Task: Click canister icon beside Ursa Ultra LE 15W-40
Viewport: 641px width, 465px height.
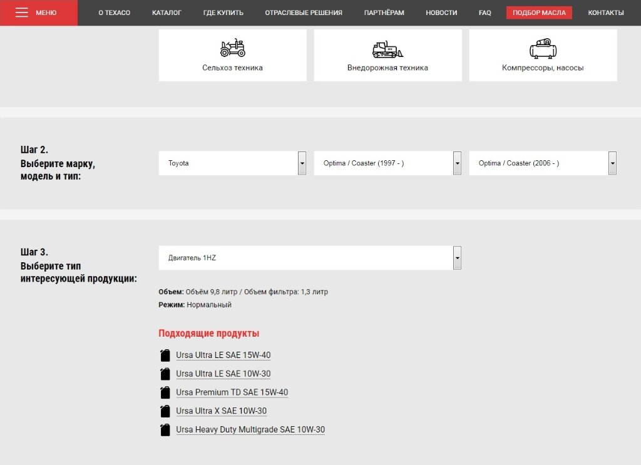Action: point(165,355)
